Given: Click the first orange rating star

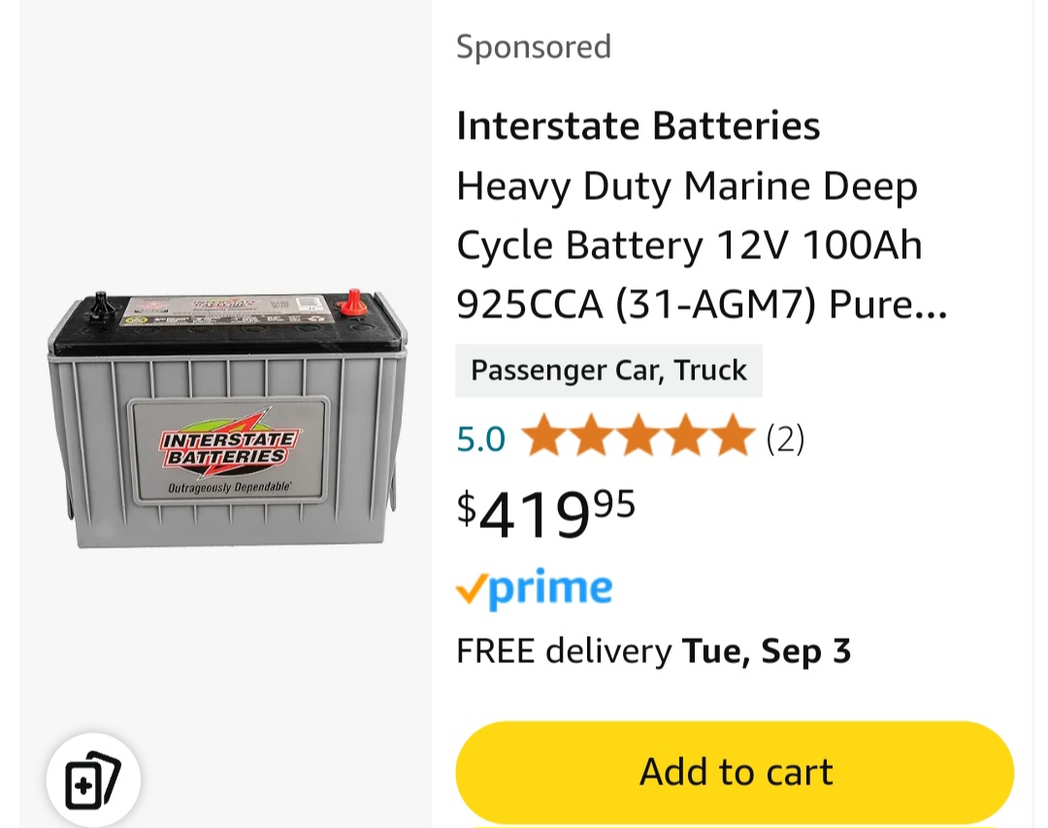Looking at the screenshot, I should (x=542, y=439).
